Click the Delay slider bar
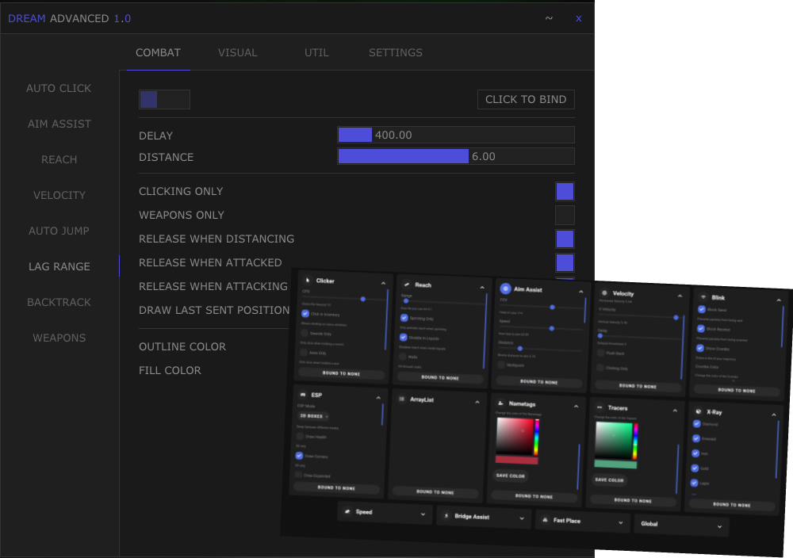This screenshot has width=793, height=558. (456, 135)
